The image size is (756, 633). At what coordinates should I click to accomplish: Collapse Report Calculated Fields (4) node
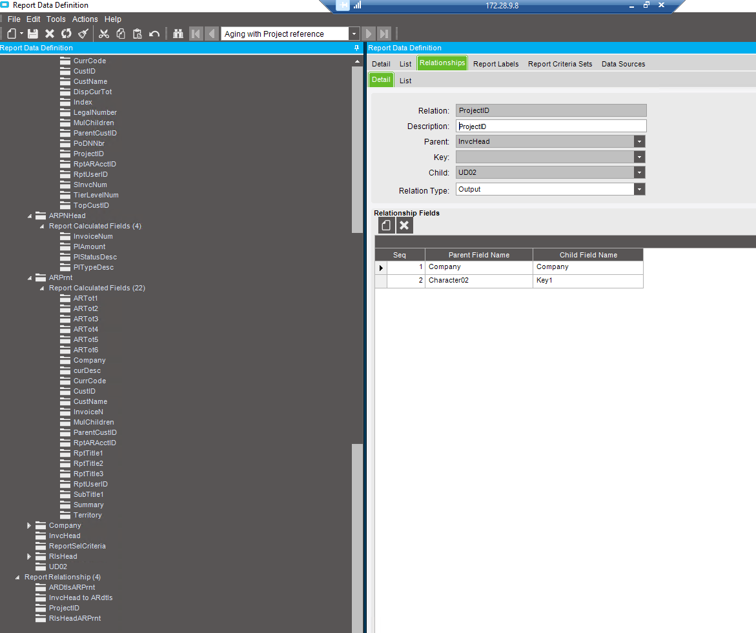42,226
